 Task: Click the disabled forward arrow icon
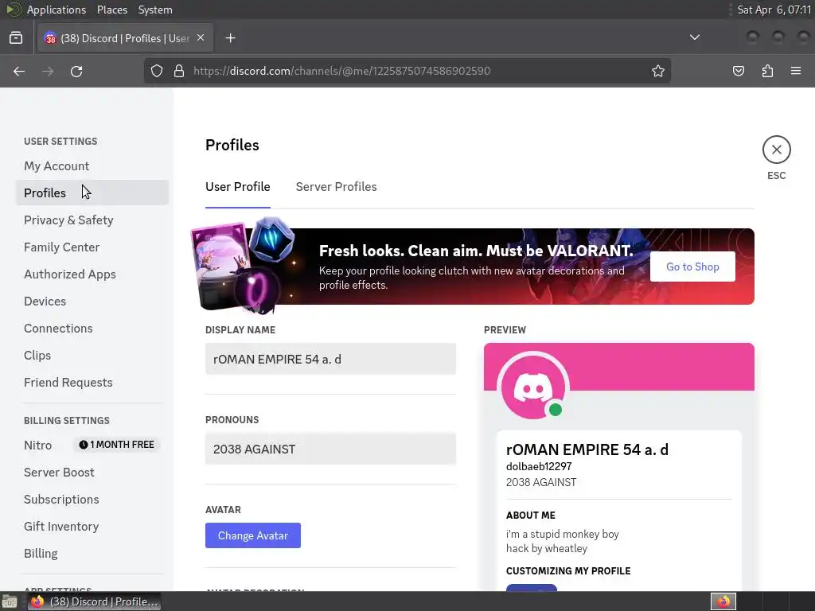[x=48, y=71]
